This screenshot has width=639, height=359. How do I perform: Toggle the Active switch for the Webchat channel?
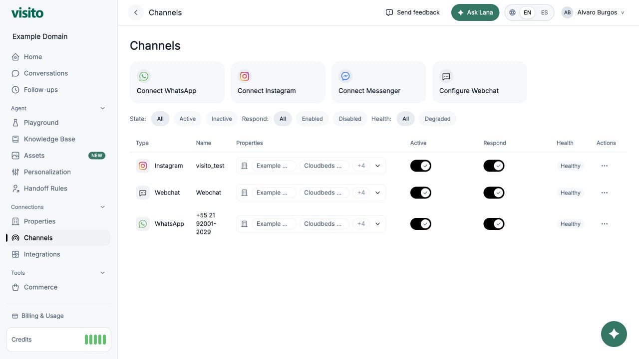(421, 192)
